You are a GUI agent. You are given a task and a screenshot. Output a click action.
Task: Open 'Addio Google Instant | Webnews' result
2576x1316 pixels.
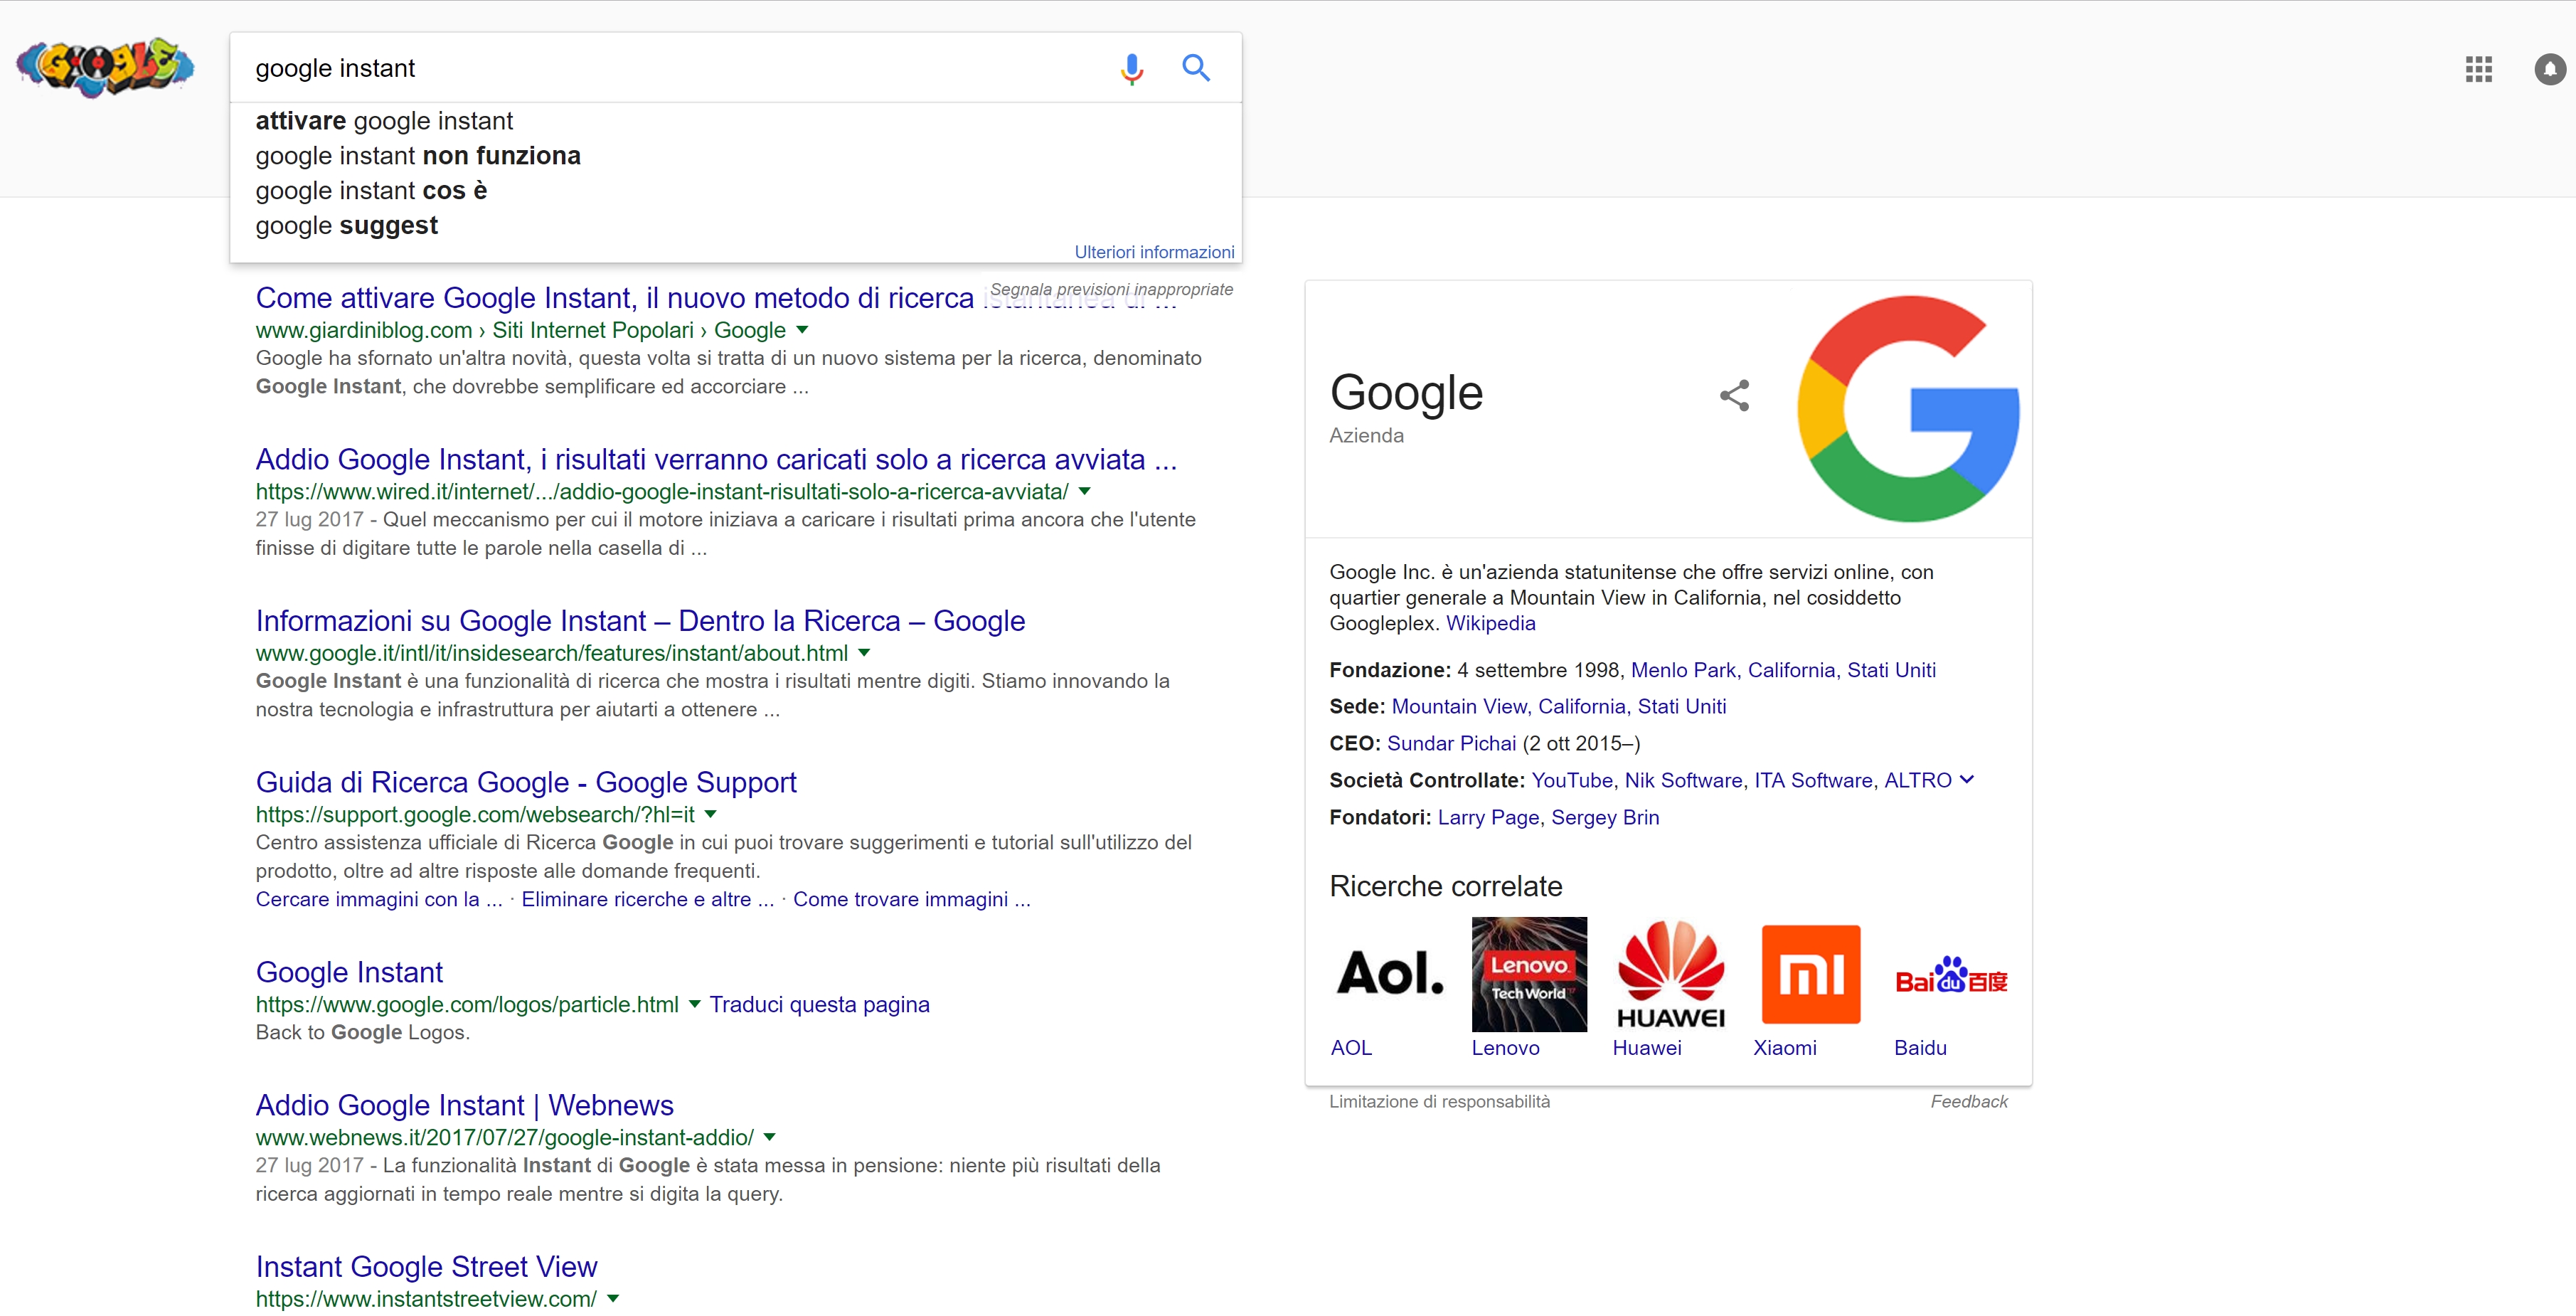[464, 1106]
